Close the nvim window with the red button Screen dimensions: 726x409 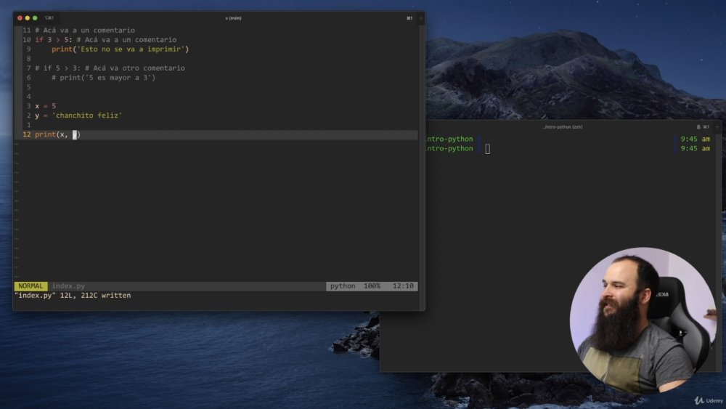click(x=20, y=18)
